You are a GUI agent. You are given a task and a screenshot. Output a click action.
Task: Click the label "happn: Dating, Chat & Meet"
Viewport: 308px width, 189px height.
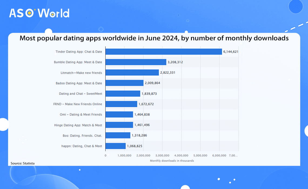click(82, 146)
